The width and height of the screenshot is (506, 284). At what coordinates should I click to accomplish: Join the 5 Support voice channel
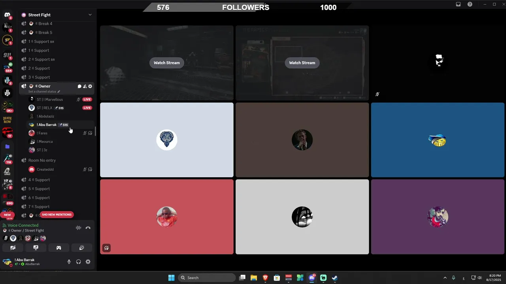coord(57,189)
